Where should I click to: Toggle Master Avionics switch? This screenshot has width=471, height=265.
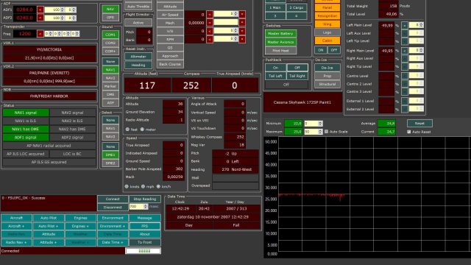(x=280, y=43)
